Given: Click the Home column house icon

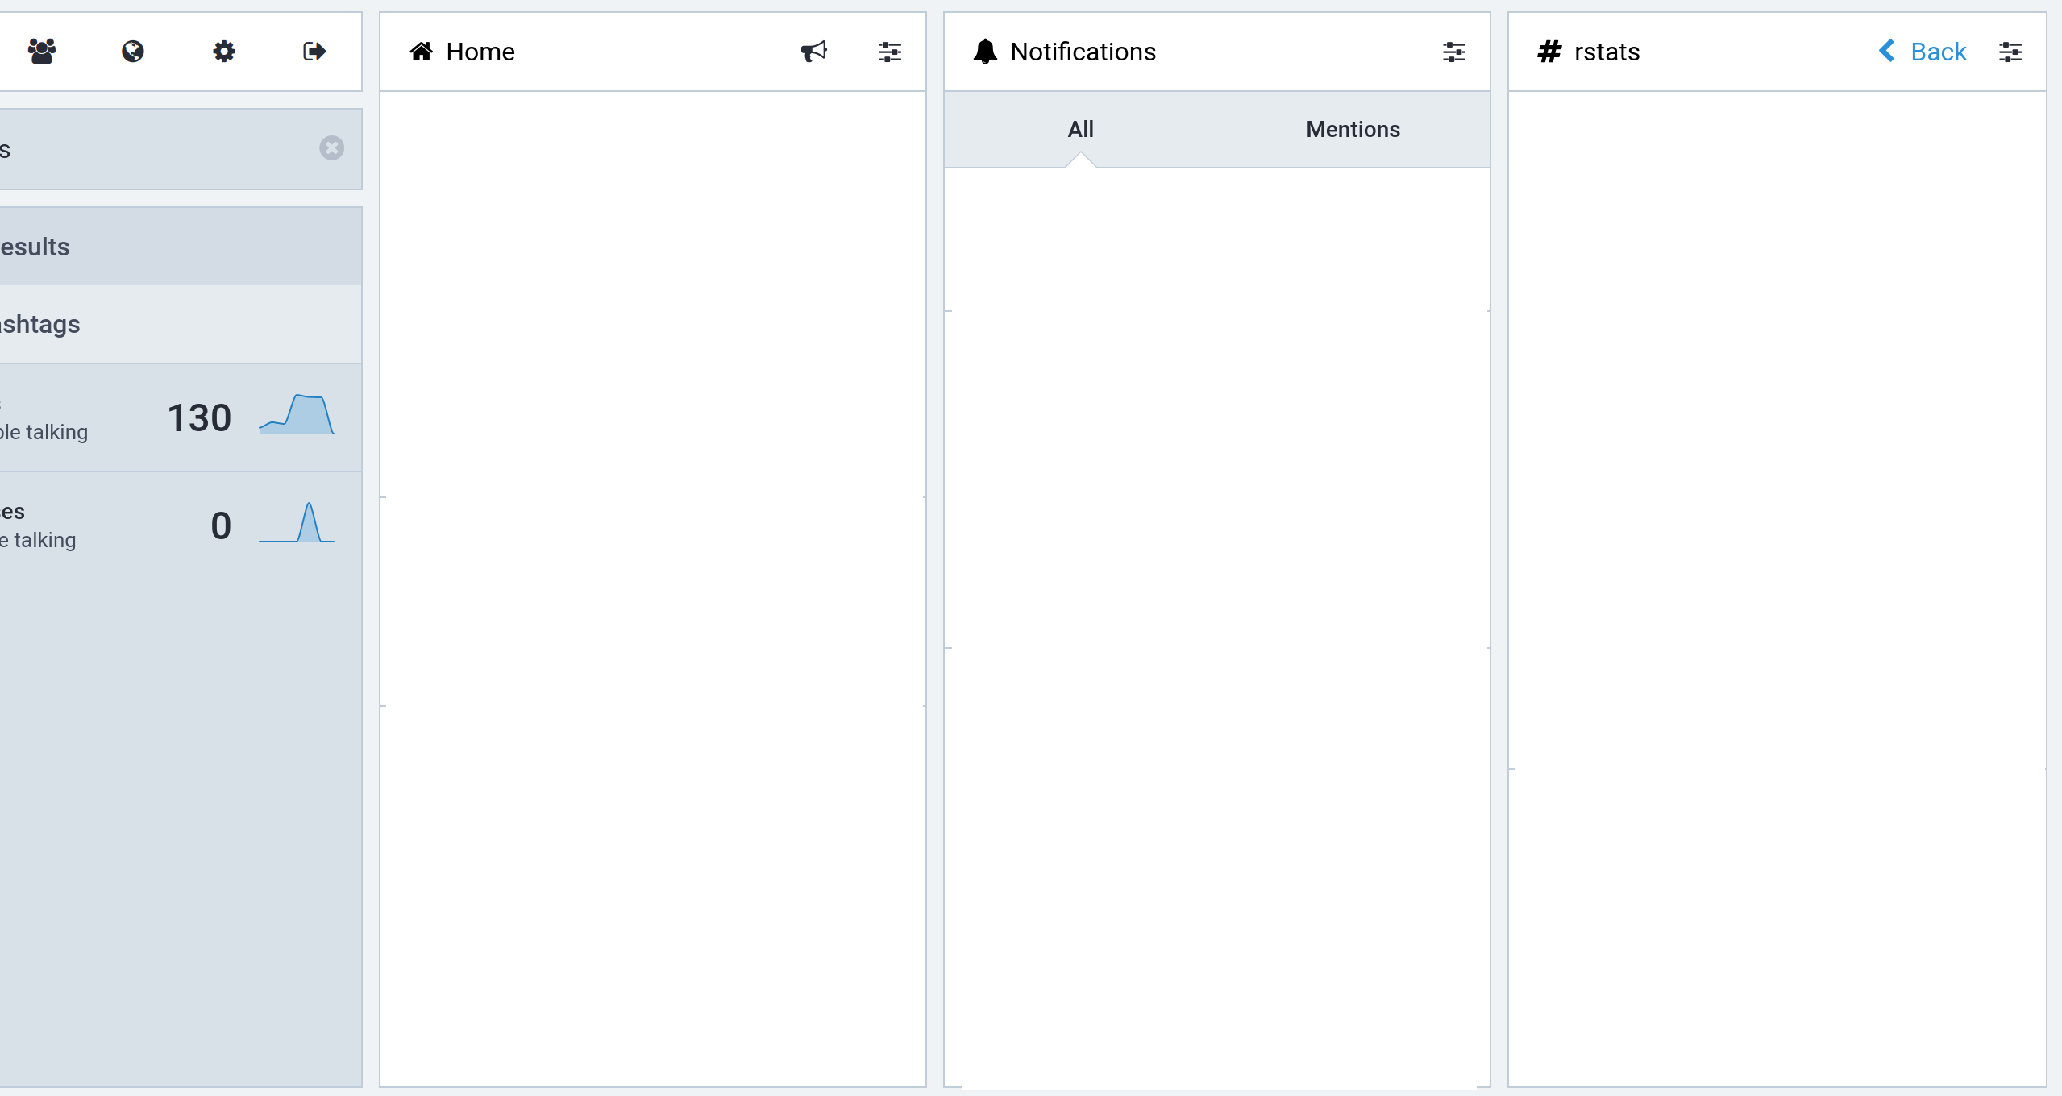Looking at the screenshot, I should click(421, 52).
